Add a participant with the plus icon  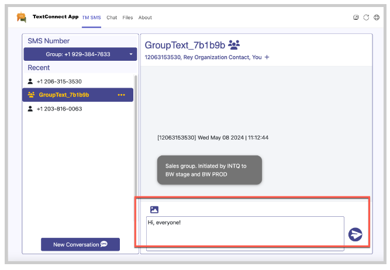[267, 57]
